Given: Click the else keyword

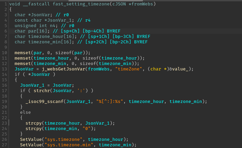Looking at the screenshot, I should tap(25, 112).
